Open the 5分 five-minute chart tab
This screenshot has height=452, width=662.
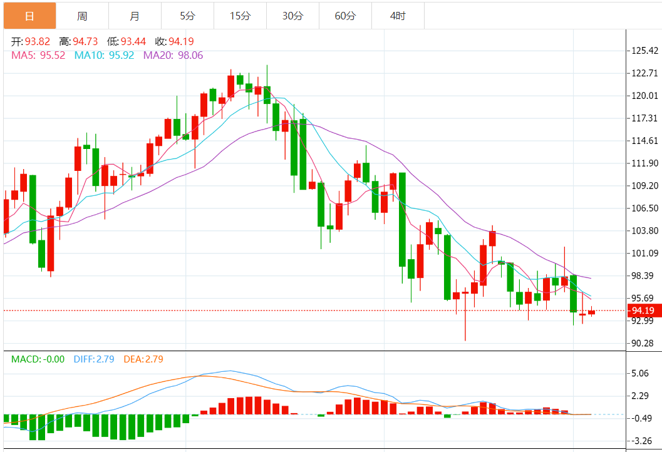tap(187, 16)
